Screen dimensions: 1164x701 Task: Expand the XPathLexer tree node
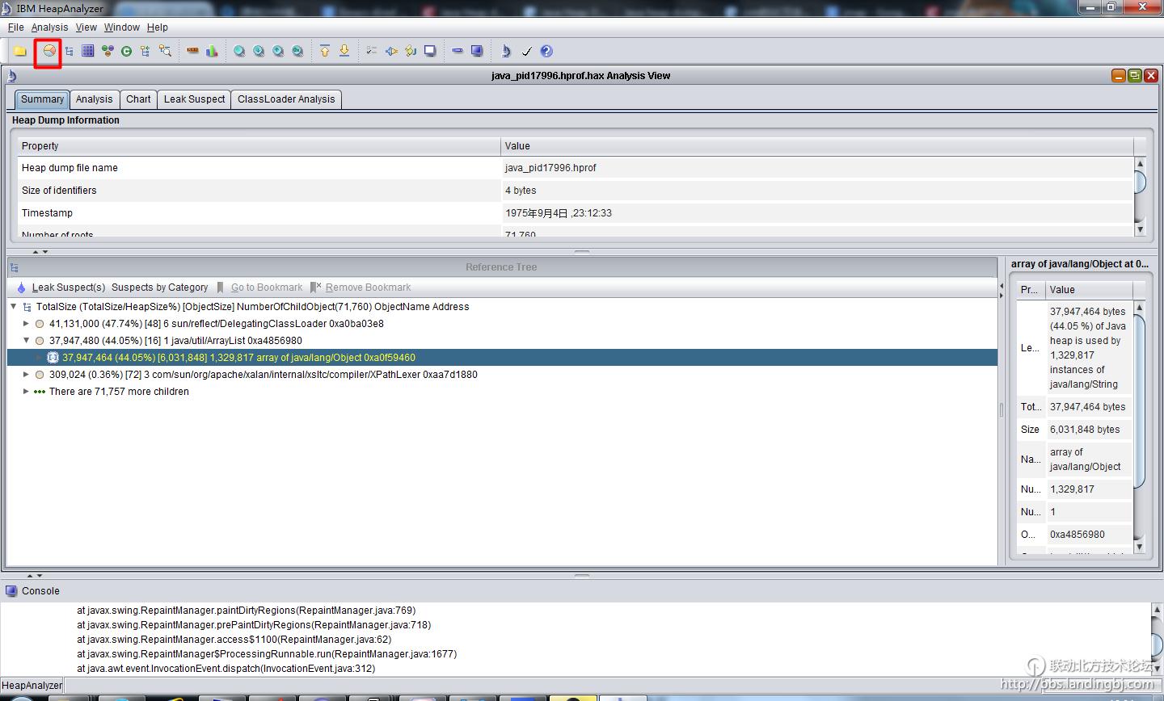(26, 375)
